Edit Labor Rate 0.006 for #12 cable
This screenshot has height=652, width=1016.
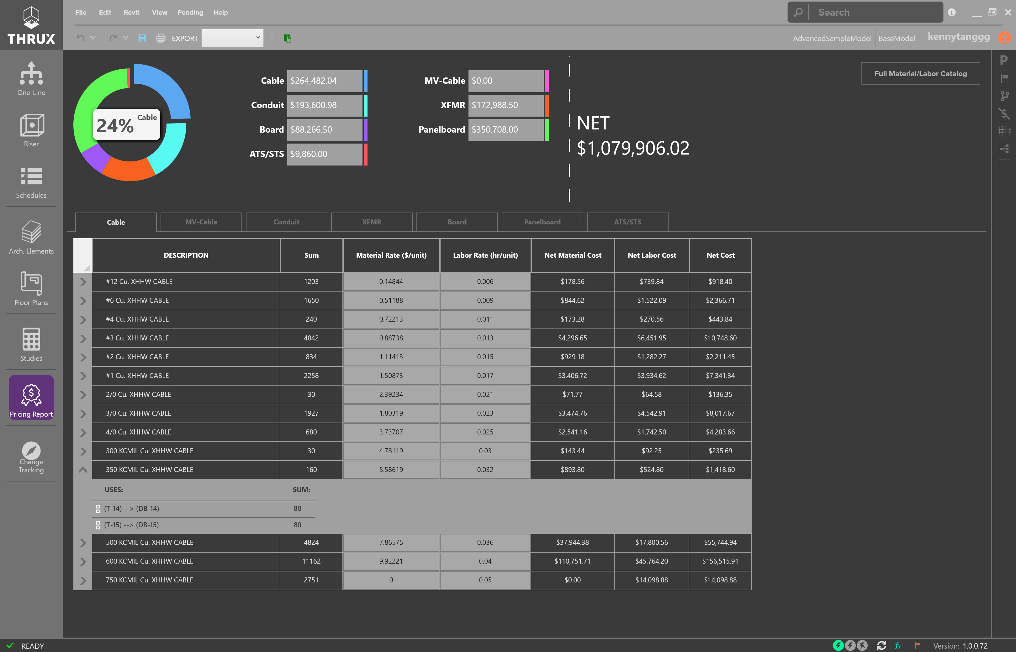pos(485,281)
